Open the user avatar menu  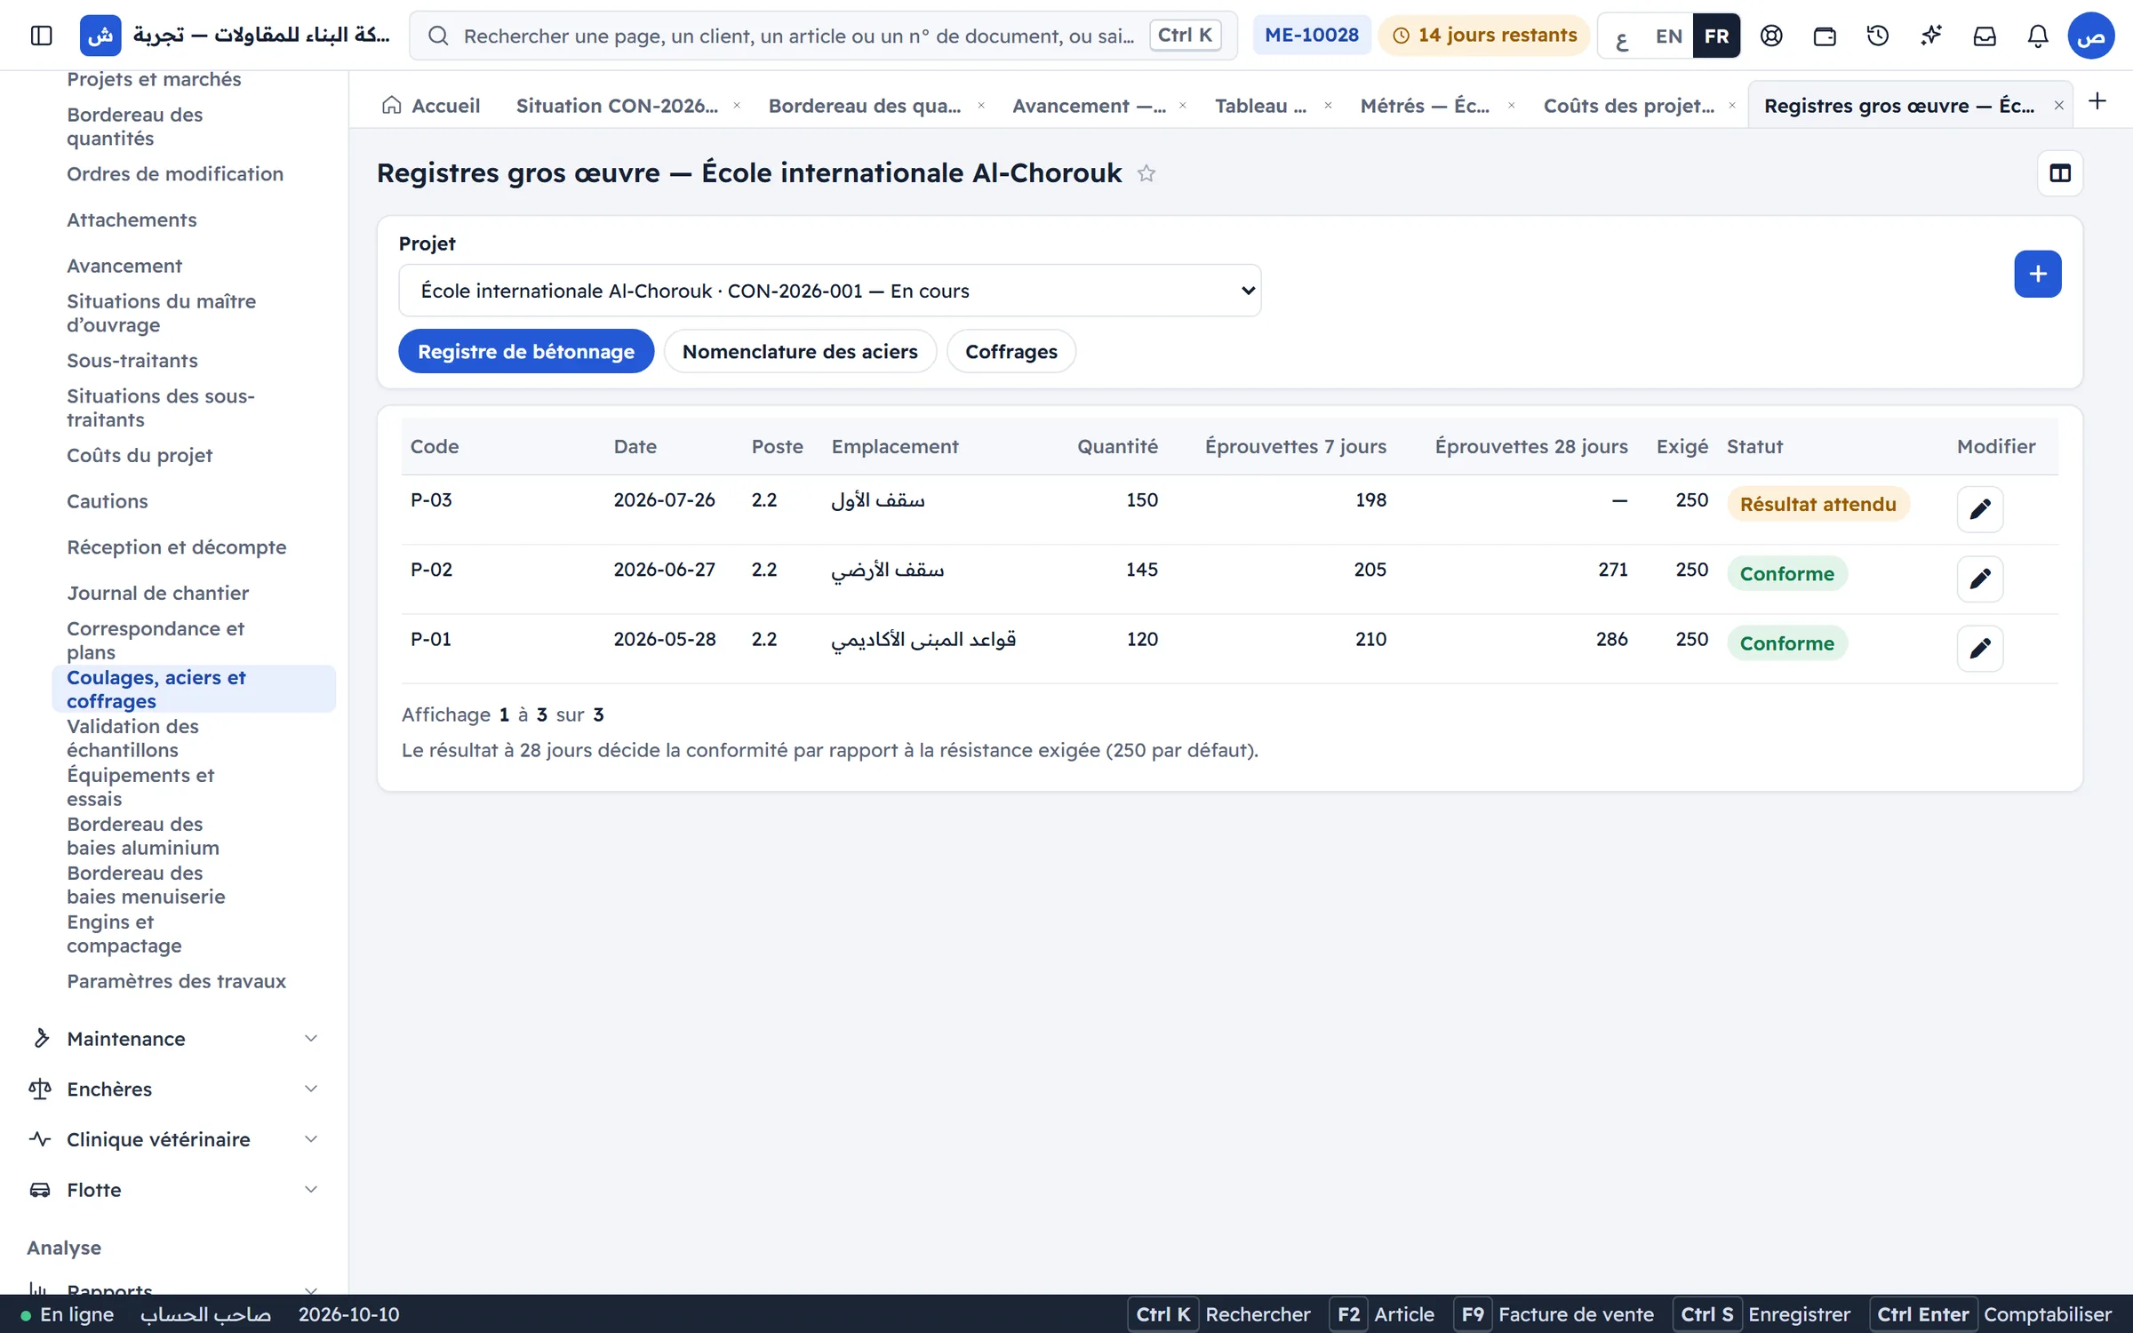2091,36
